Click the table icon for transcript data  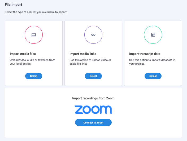(x=153, y=35)
